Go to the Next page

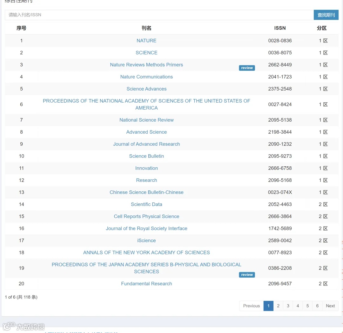330,306
